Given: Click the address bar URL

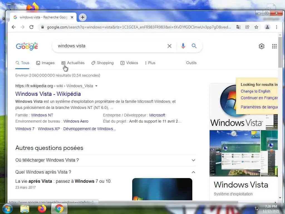Looking at the screenshot, I should [139, 27].
